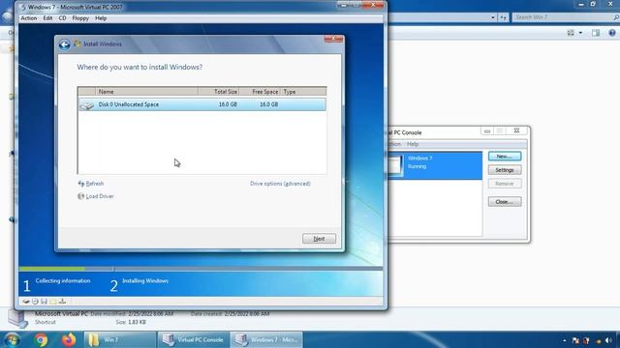The image size is (620, 348).
Task: Sort by the Name column header
Action: click(146, 92)
